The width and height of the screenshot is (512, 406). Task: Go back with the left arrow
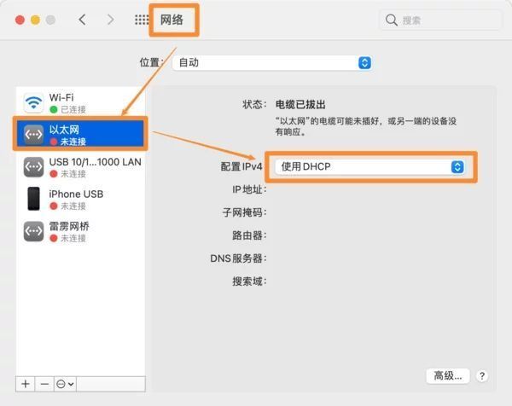tap(82, 20)
